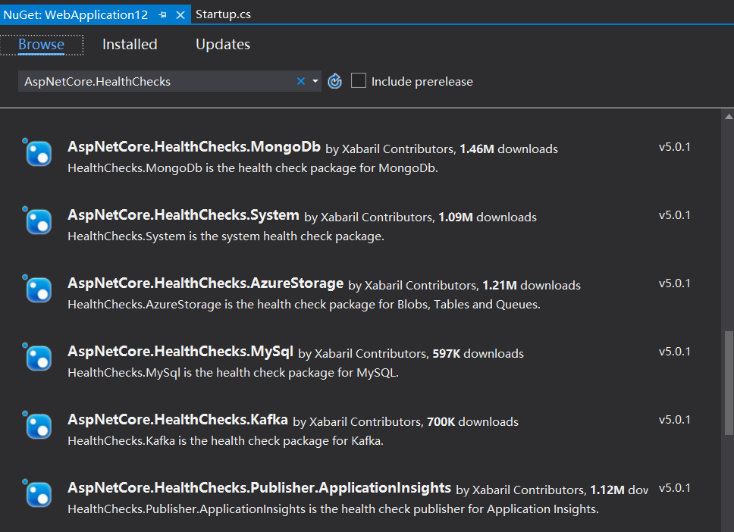Screen dimensions: 734x532
Task: Switch to the Startup.cs document tab
Action: click(x=223, y=14)
